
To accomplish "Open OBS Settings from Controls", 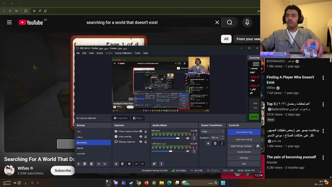I will tap(244, 158).
